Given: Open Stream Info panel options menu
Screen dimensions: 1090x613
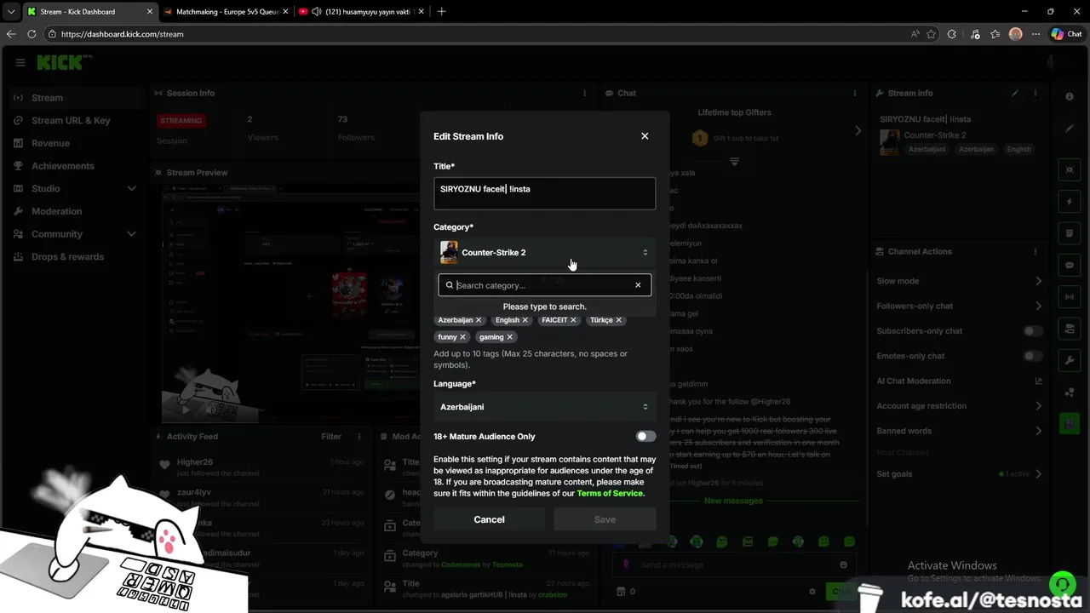Looking at the screenshot, I should coord(1035,93).
